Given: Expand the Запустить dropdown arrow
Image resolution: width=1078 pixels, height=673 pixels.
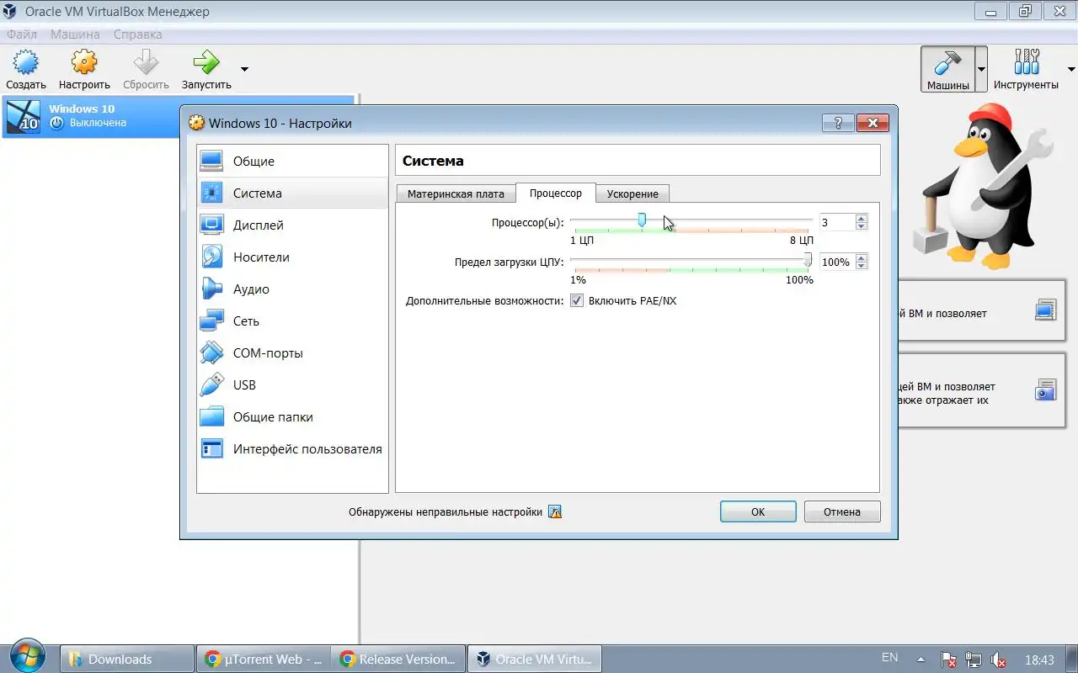Looking at the screenshot, I should coord(244,69).
